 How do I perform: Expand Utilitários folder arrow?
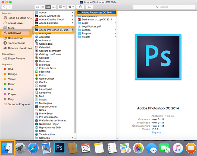[73, 138]
